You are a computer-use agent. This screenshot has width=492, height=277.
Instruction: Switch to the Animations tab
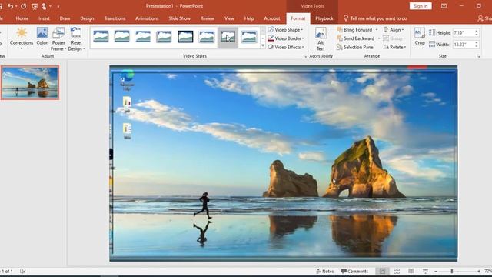(x=147, y=18)
